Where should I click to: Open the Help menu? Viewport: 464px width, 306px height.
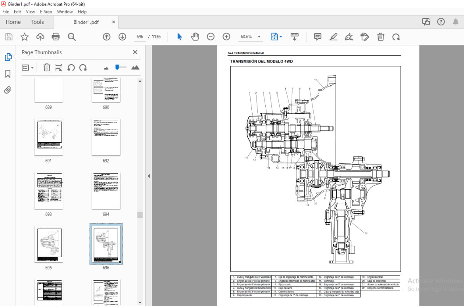82,11
